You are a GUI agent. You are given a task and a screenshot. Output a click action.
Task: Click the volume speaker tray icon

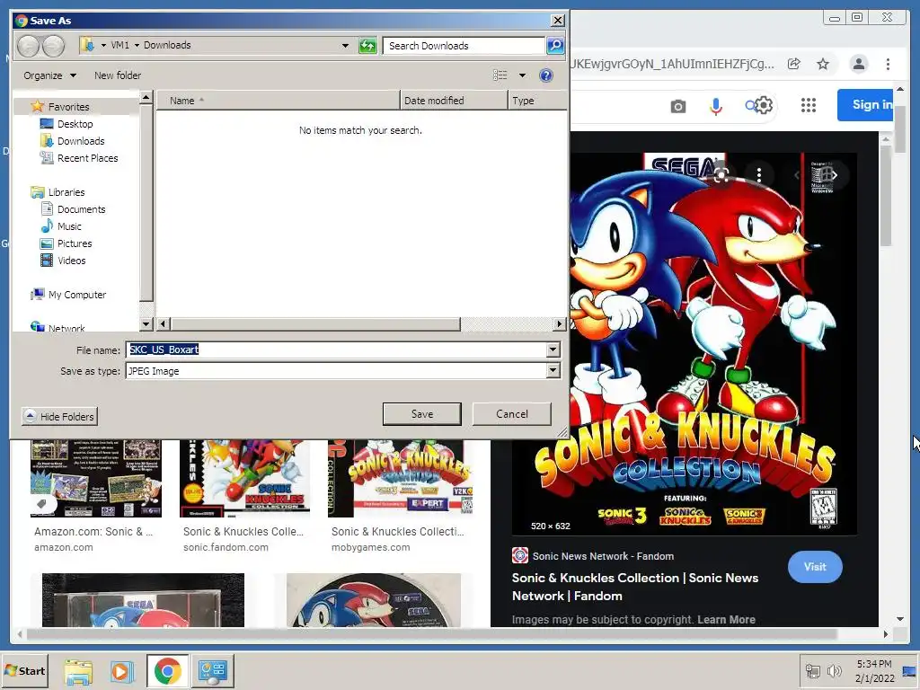(833, 670)
